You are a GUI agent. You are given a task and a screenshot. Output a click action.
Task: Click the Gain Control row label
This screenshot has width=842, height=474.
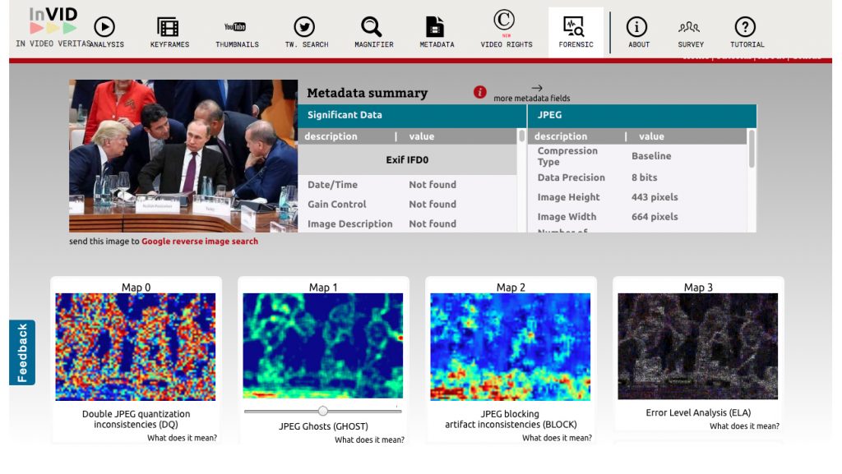point(336,205)
